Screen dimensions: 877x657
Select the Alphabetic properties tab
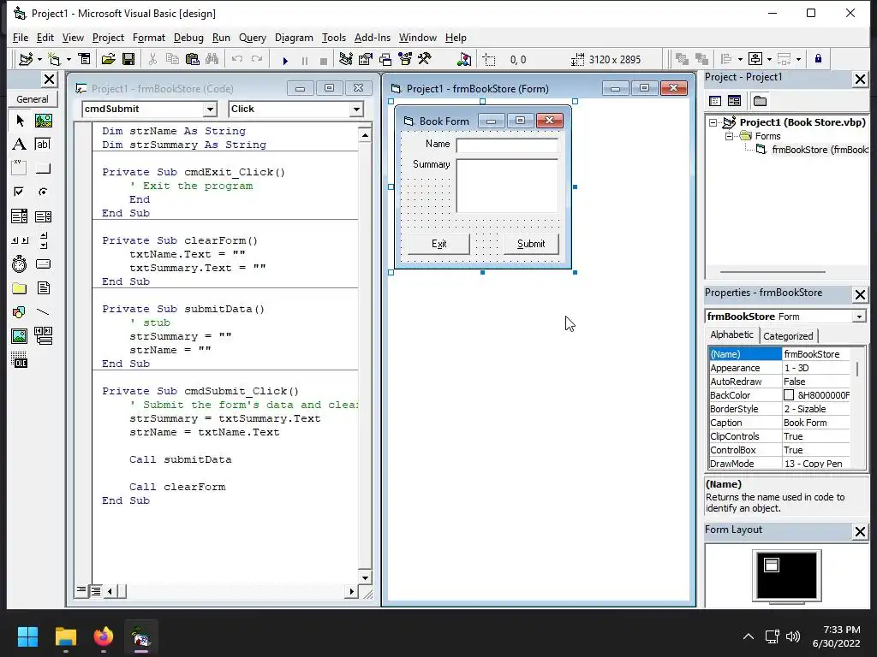point(731,334)
